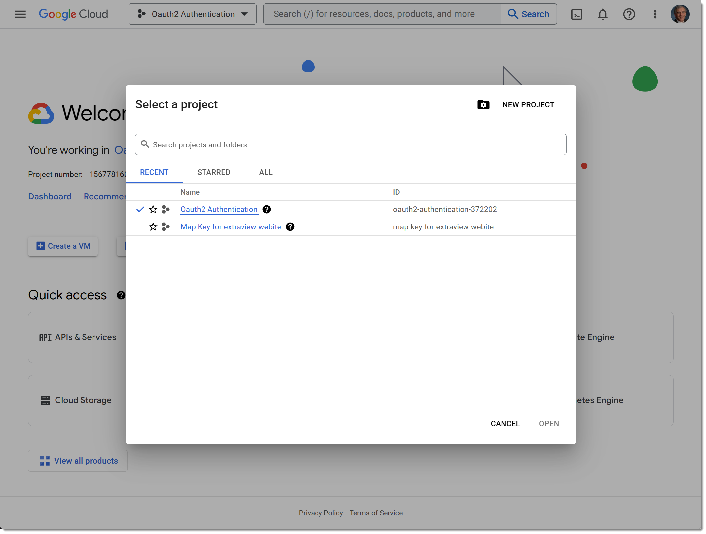
Task: Open the Cloud Storage card
Action: click(x=77, y=400)
